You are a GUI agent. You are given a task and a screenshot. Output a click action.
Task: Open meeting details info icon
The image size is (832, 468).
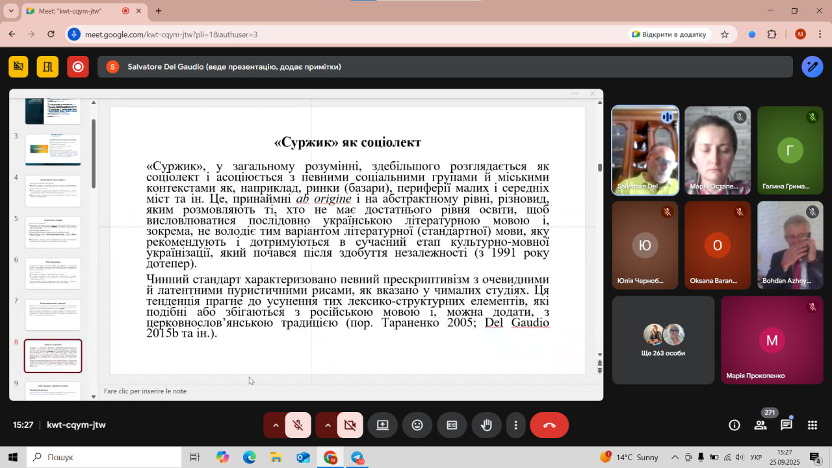coord(734,425)
